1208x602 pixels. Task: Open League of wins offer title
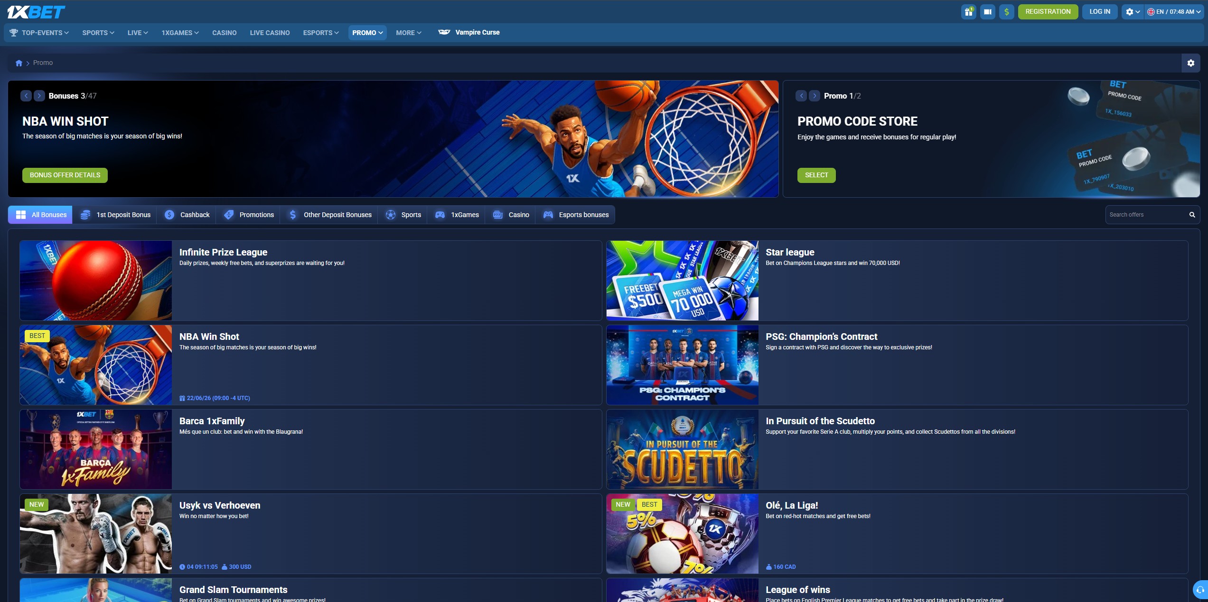coord(798,590)
